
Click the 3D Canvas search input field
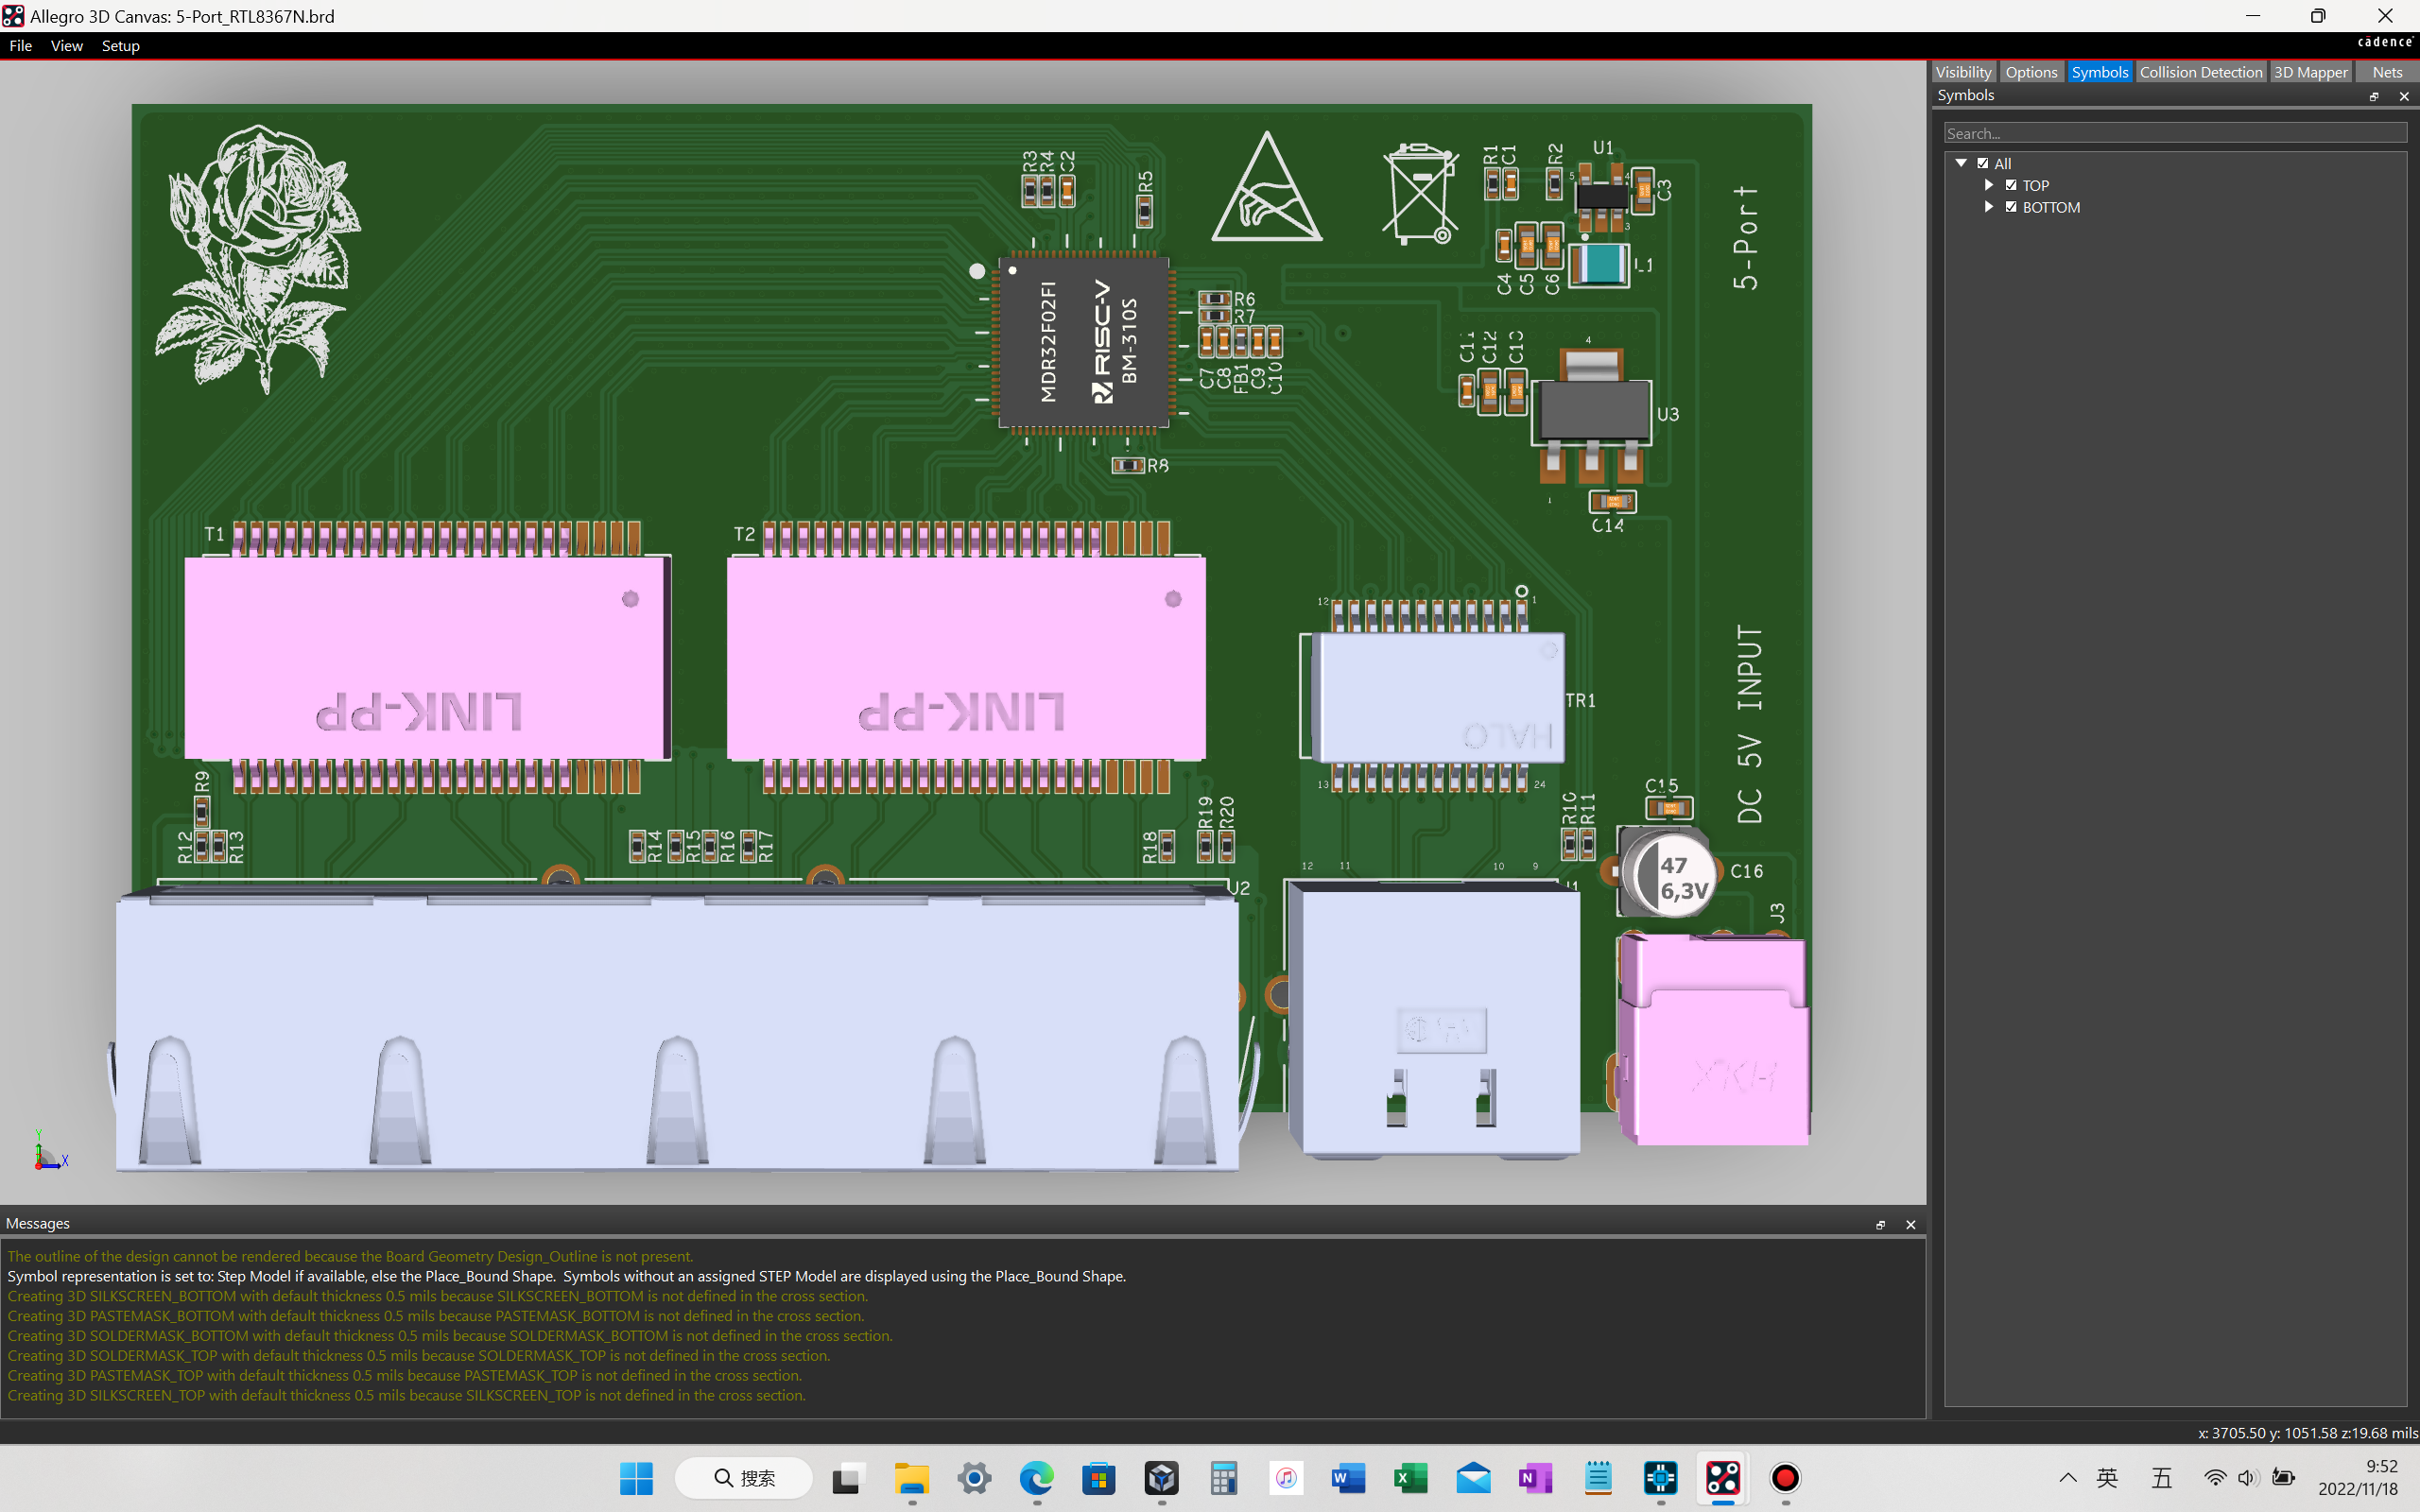[x=2174, y=132]
